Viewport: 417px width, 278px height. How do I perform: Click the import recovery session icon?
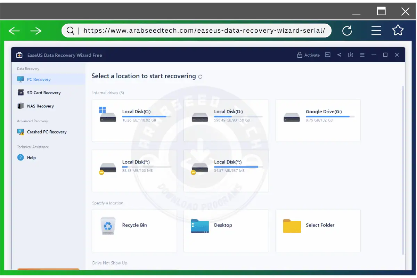(351, 55)
